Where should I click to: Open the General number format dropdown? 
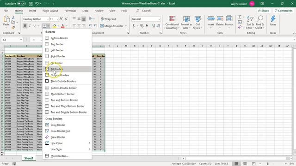click(159, 19)
